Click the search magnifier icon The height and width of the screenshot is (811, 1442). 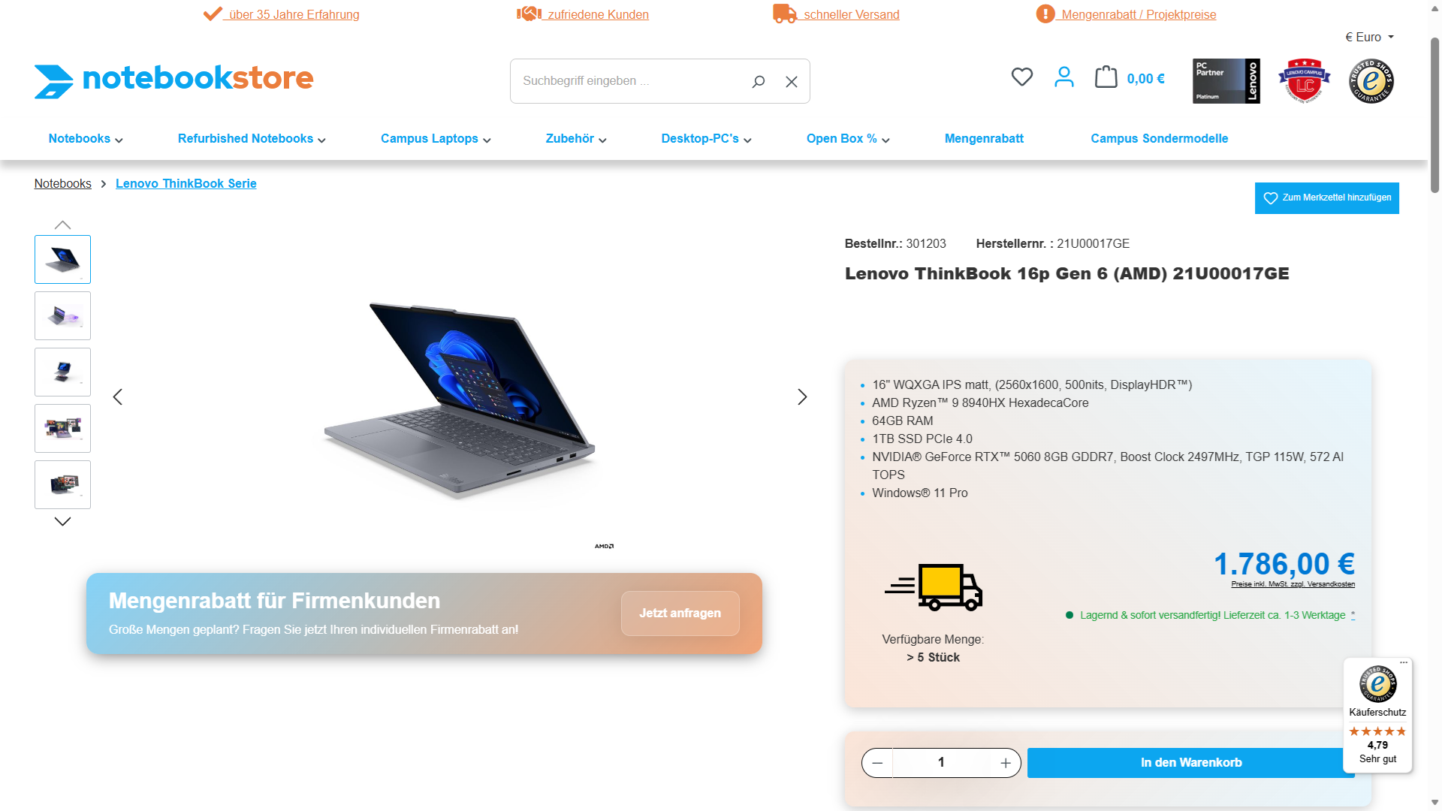(758, 81)
